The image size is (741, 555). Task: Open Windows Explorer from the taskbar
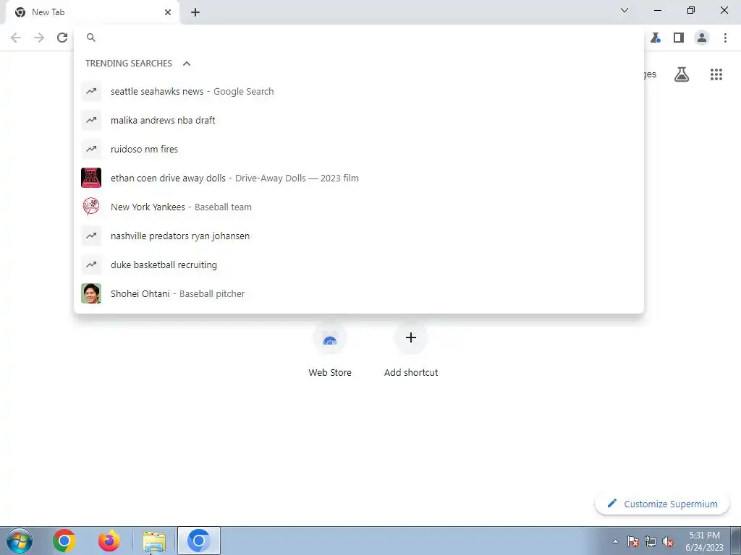154,541
